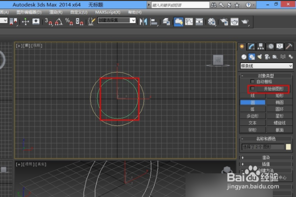
Task: Select the Select and Manipulate tool
Action: click(25, 22)
